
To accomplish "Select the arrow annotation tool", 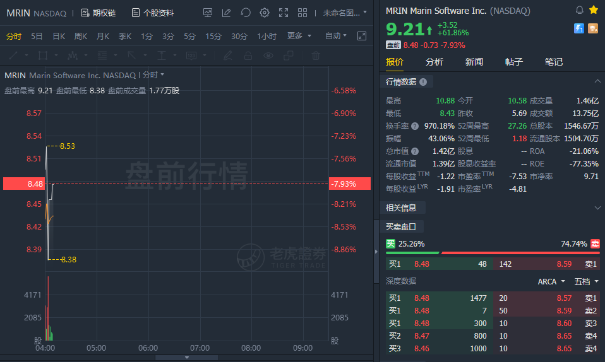I will click(x=132, y=56).
